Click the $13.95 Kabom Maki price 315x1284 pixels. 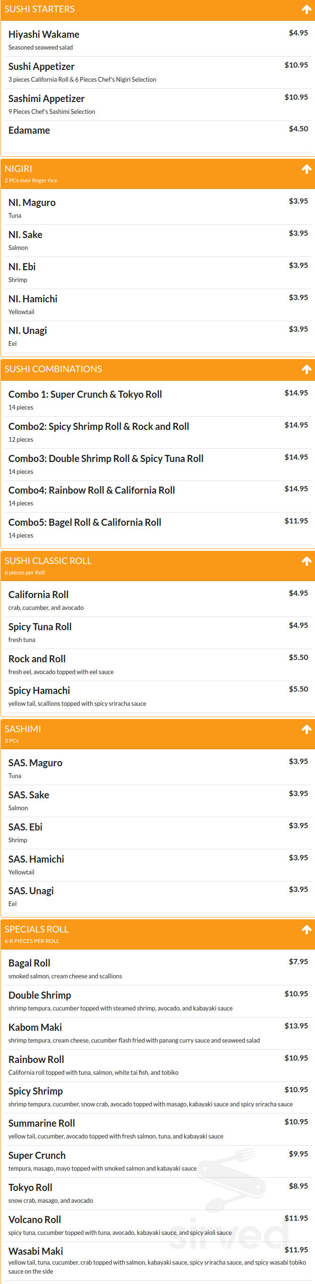click(296, 1026)
